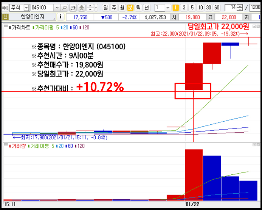This screenshot has width=262, height=210.
Task: Minimize the price chart panel
Action: click(254, 26)
